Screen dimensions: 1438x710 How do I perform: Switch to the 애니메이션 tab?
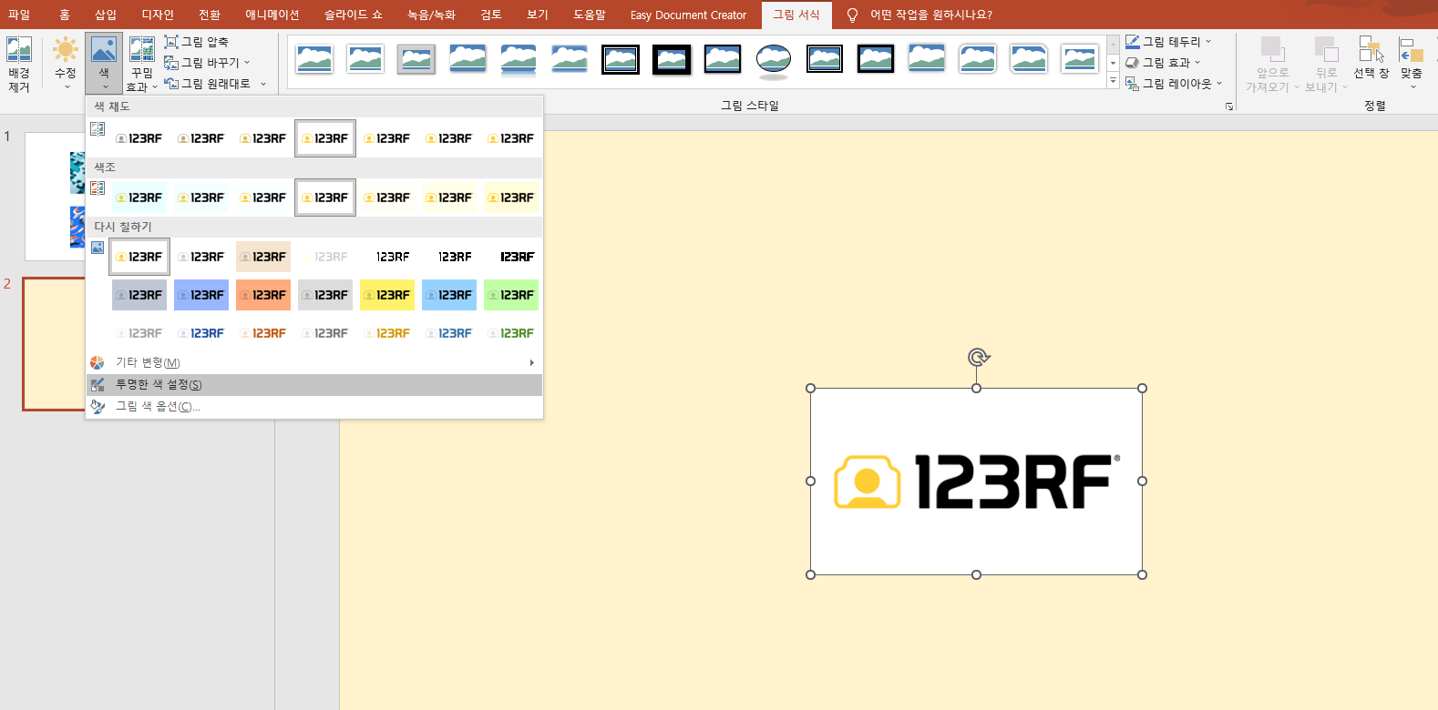tap(272, 15)
